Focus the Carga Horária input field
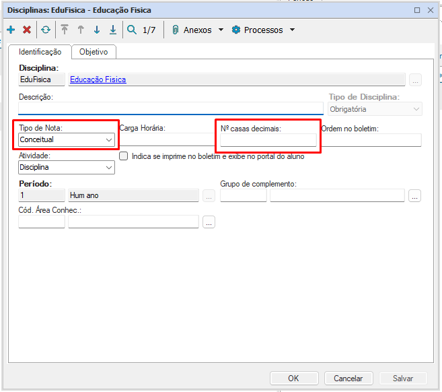 point(167,139)
